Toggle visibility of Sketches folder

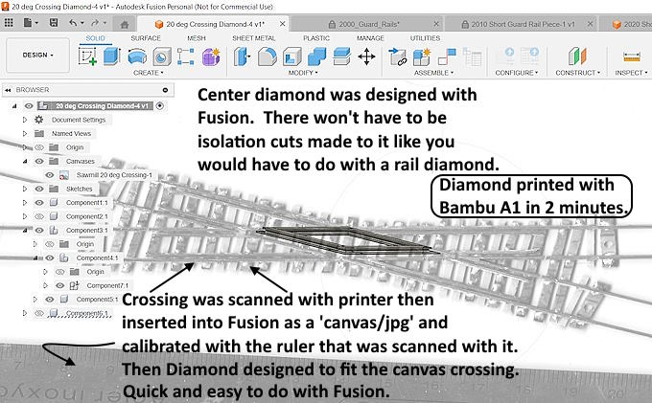coord(39,190)
